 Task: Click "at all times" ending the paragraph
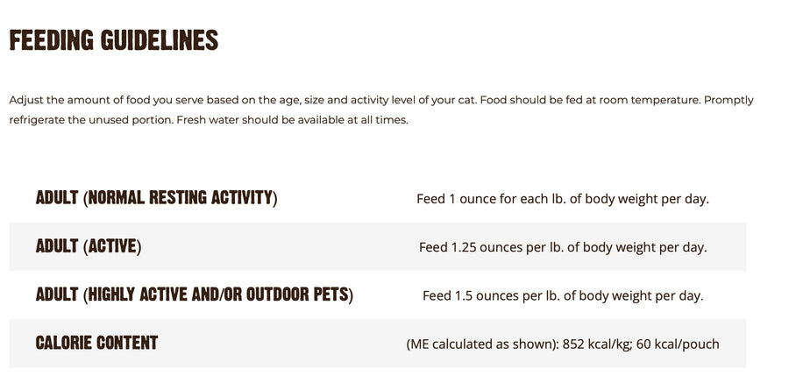379,119
